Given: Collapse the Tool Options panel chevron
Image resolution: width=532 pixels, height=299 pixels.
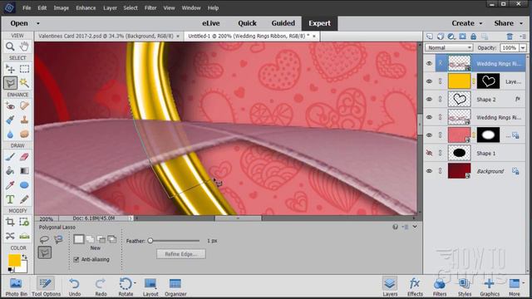Looking at the screenshot, I should pos(415,227).
